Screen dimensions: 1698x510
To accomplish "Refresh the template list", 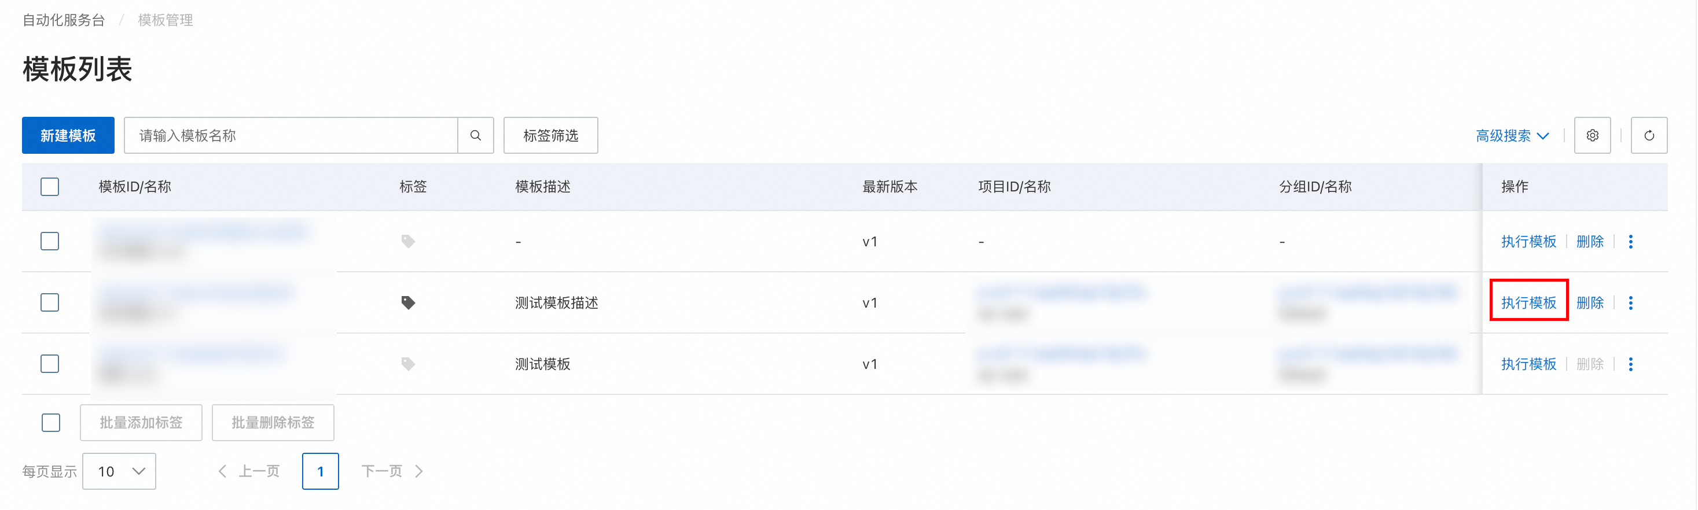I will click(1649, 136).
